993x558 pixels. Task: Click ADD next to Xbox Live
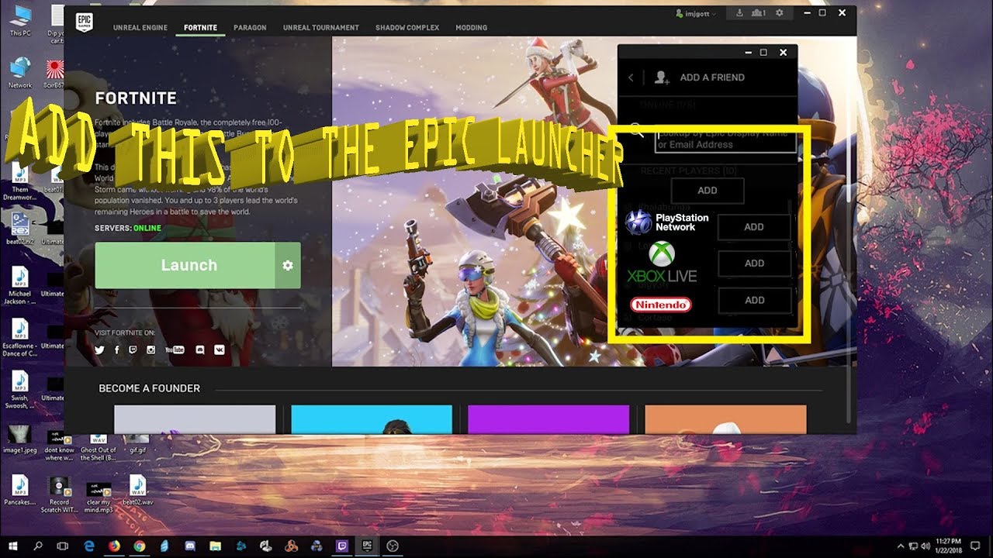click(754, 263)
